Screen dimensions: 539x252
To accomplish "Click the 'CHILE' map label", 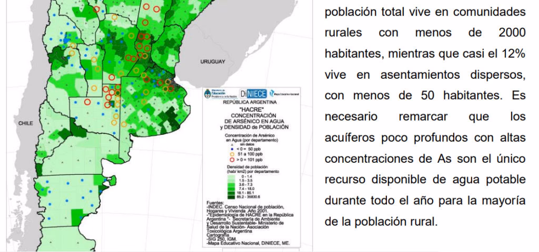I will click(x=26, y=123).
